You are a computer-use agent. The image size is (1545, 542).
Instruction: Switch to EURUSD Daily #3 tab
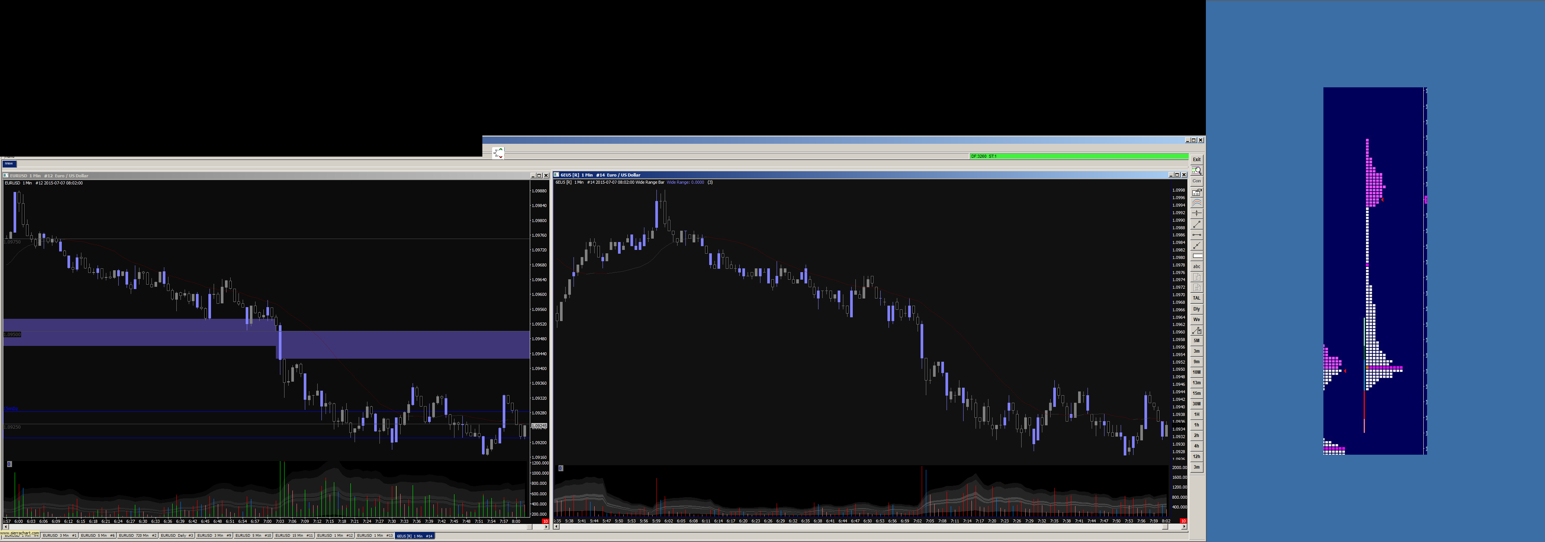tap(176, 535)
